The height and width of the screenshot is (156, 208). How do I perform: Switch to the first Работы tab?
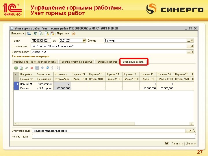(x=35, y=62)
